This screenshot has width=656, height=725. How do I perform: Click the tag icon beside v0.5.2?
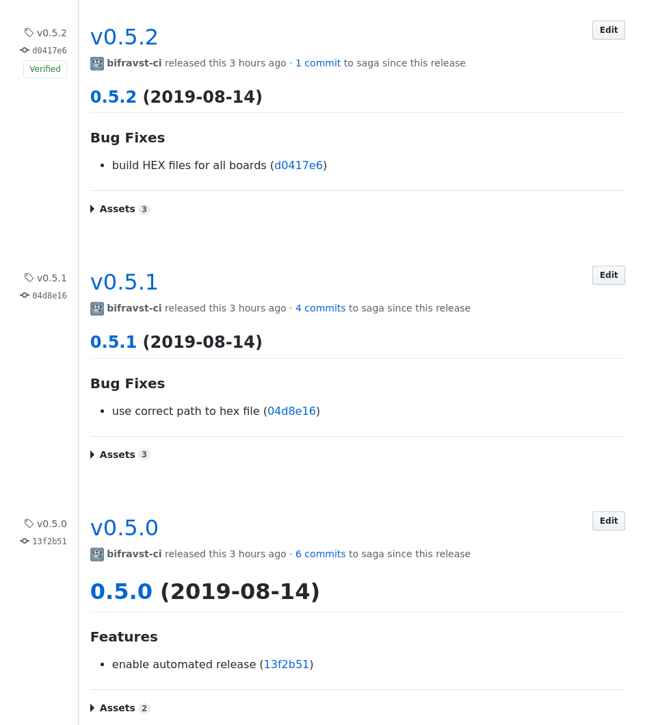tap(29, 32)
